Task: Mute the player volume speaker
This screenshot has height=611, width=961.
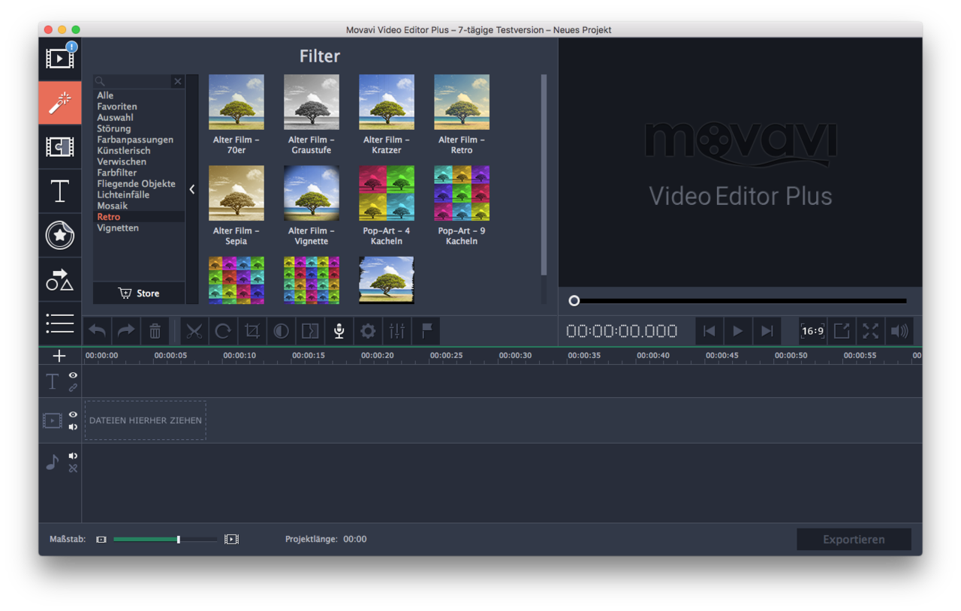Action: point(899,331)
